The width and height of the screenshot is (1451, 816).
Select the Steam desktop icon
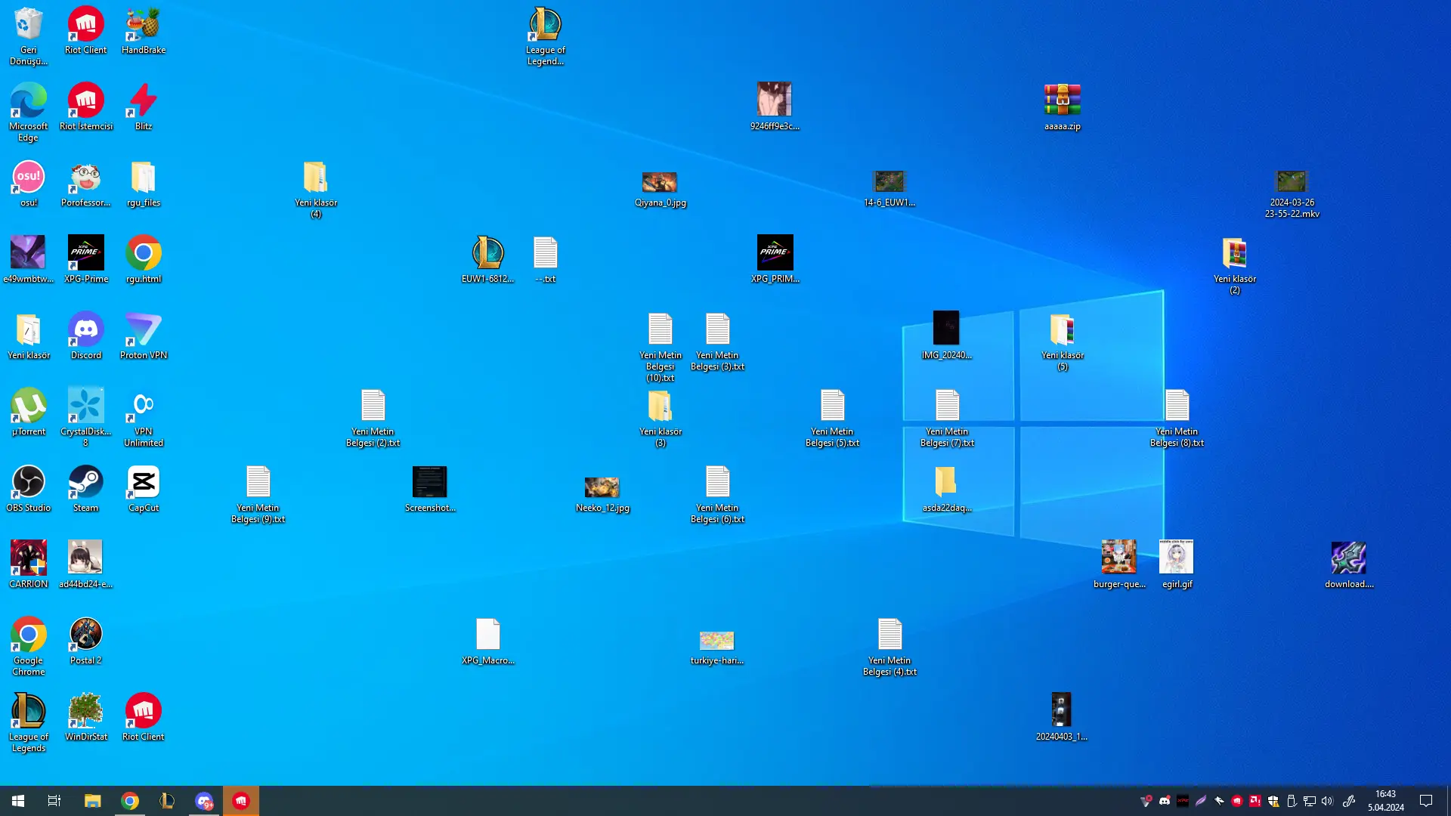[86, 488]
